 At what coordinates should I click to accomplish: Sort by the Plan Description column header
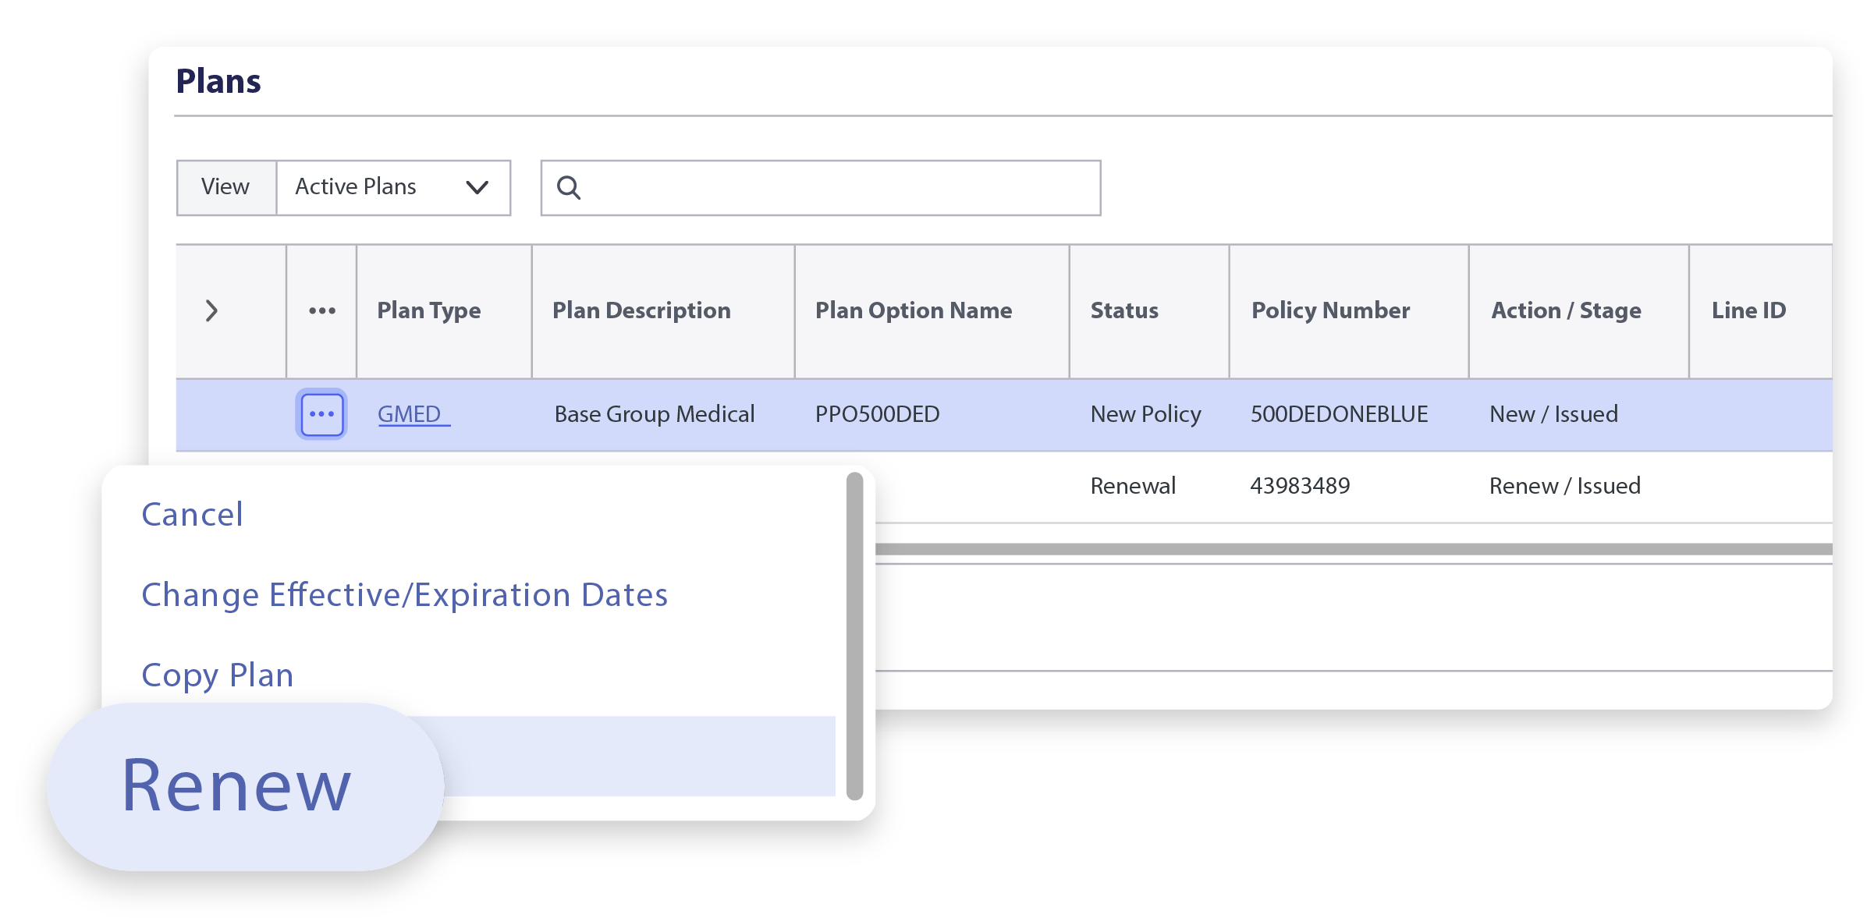pyautogui.click(x=641, y=310)
